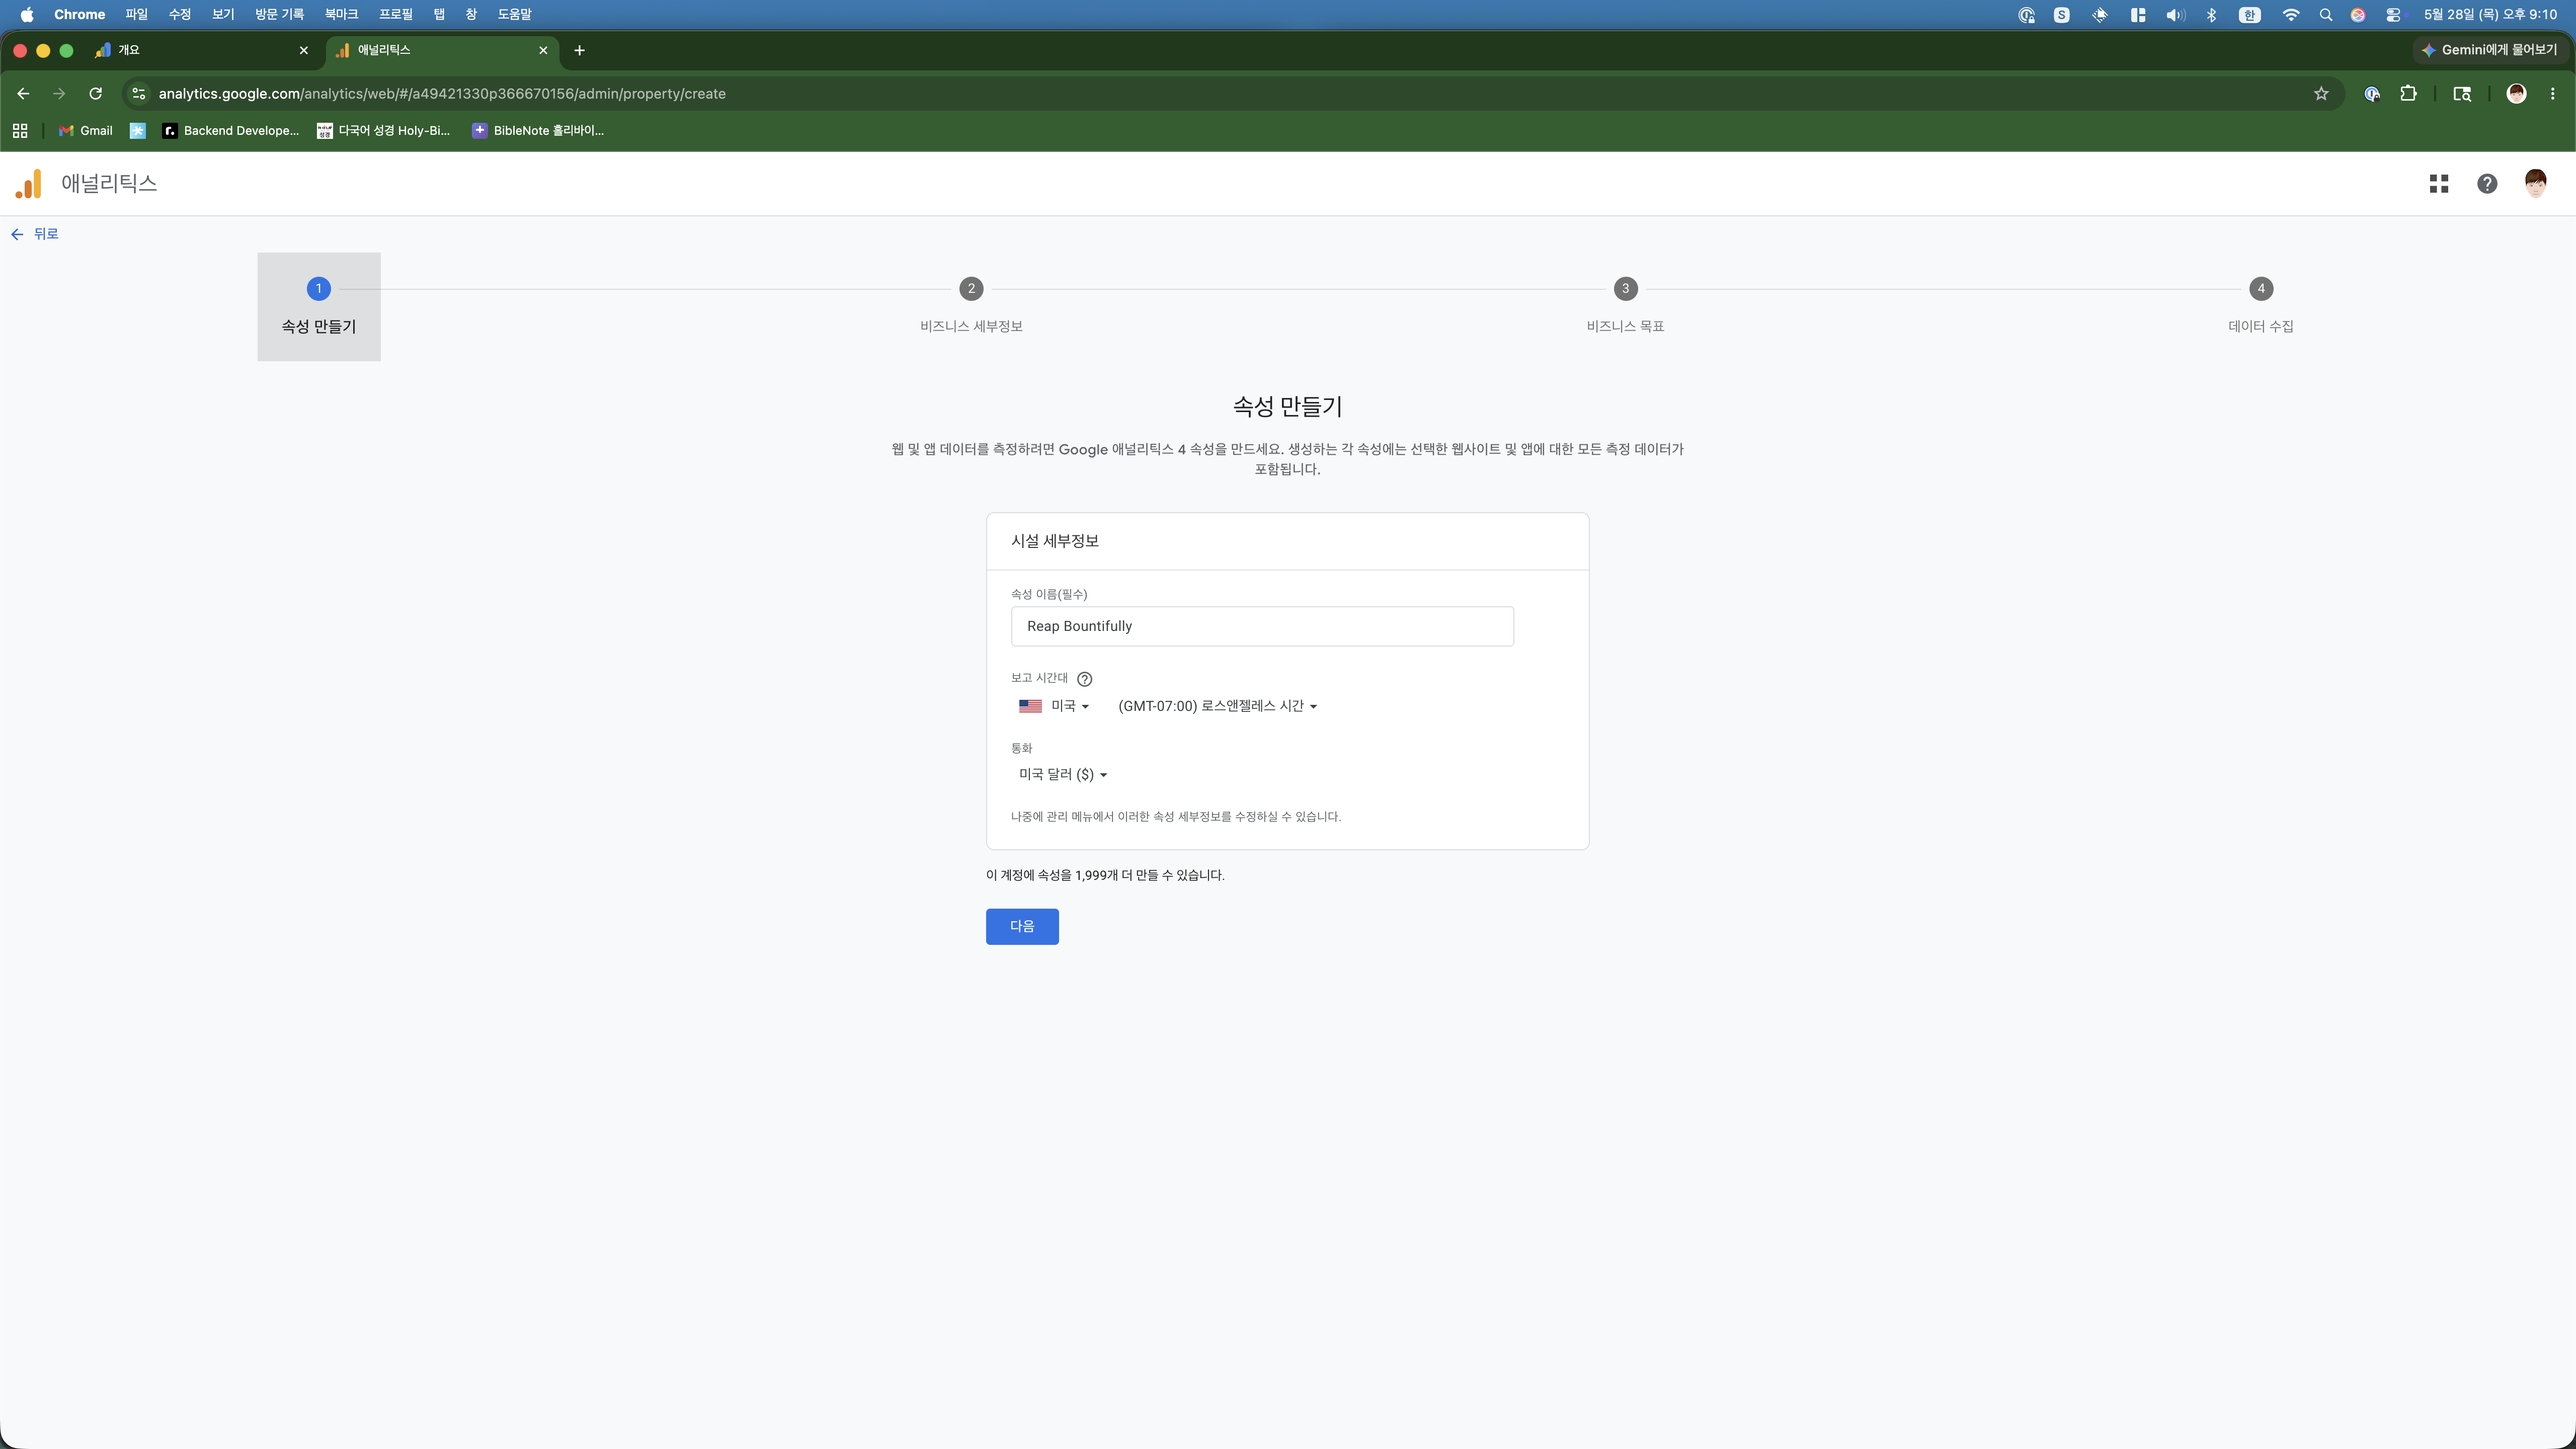The image size is (2576, 1449).
Task: Open the Chrome menu in menu bar
Action: [x=79, y=15]
